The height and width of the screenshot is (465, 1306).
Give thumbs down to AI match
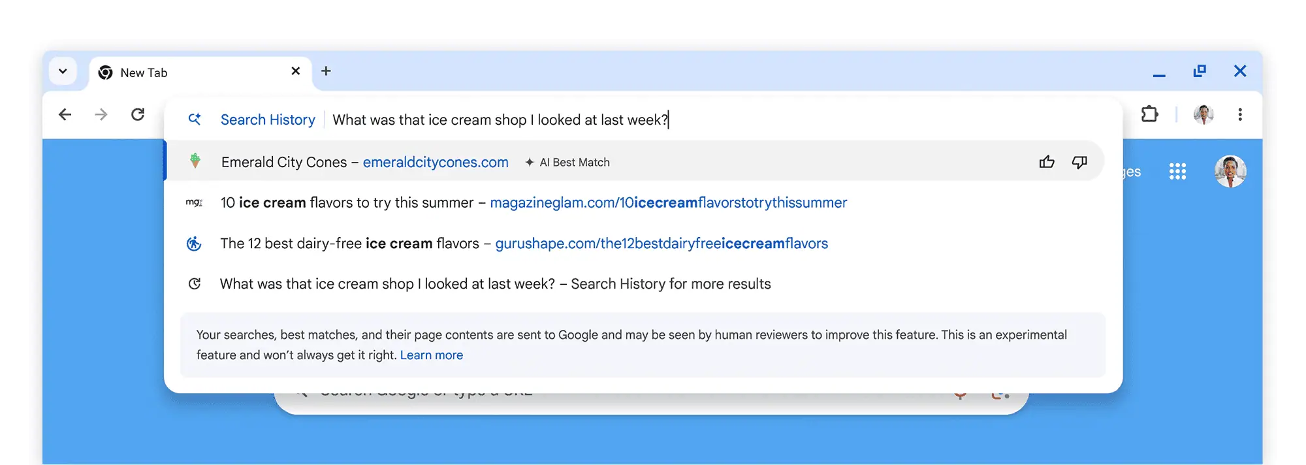pyautogui.click(x=1079, y=162)
